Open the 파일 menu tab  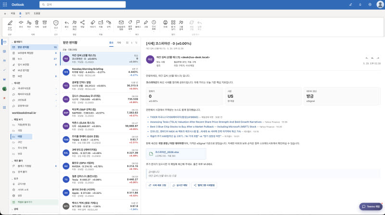tap(13, 13)
